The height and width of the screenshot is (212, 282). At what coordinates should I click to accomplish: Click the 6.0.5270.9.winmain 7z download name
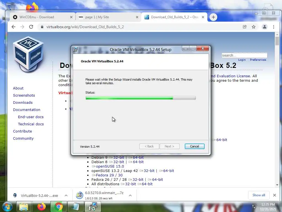(104, 193)
